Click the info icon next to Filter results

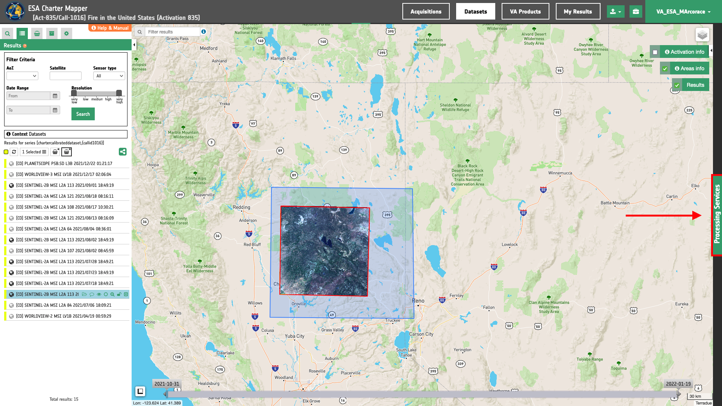[x=203, y=32]
